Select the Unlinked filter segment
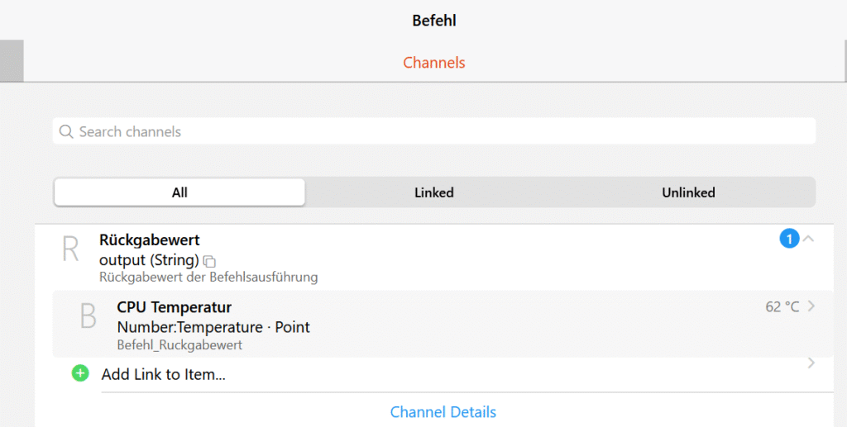Viewport: 847px width, 427px height. pos(688,192)
